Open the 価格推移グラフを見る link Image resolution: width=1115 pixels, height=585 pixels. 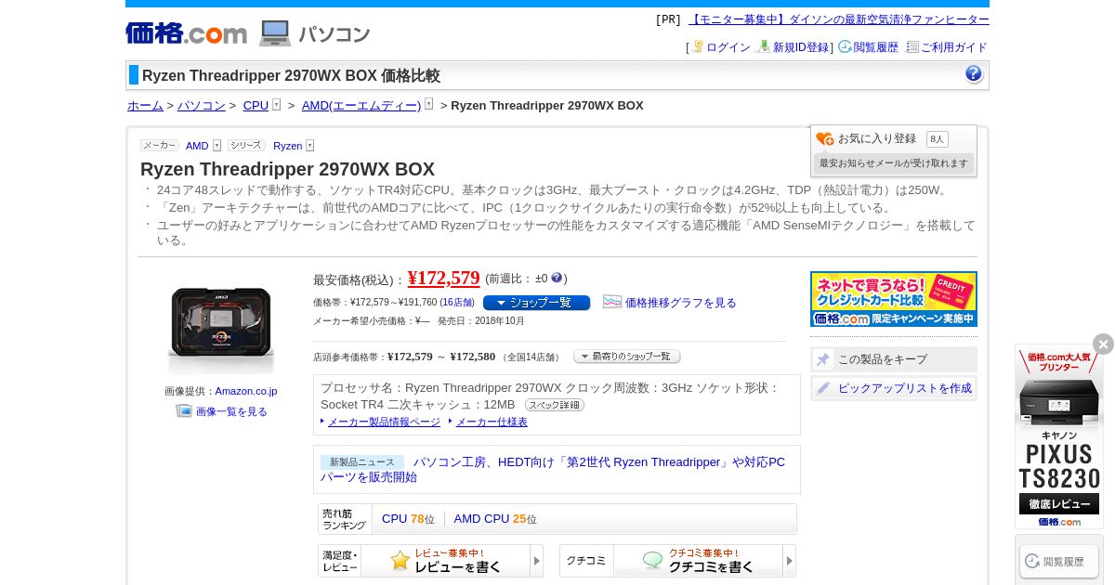pos(681,303)
